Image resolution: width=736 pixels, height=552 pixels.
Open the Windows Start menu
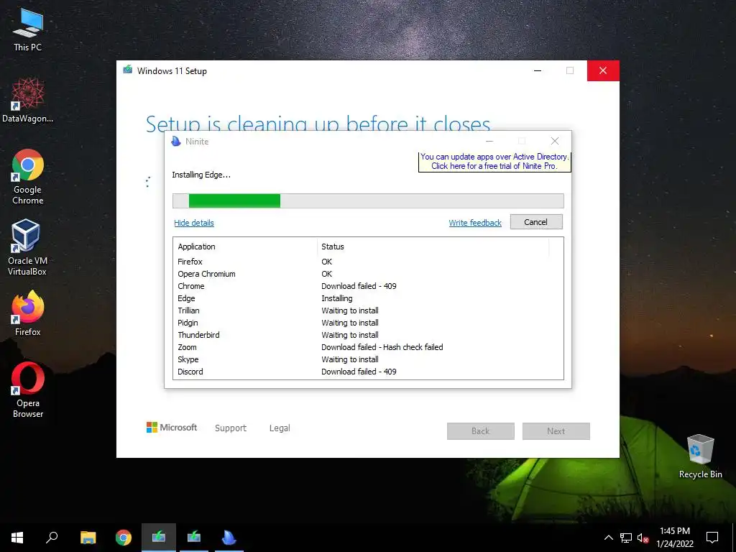pos(17,538)
